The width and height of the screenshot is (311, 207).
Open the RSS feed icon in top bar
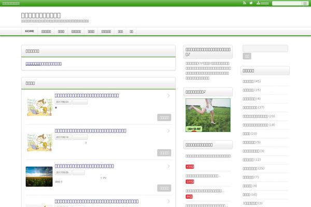(x=245, y=3)
